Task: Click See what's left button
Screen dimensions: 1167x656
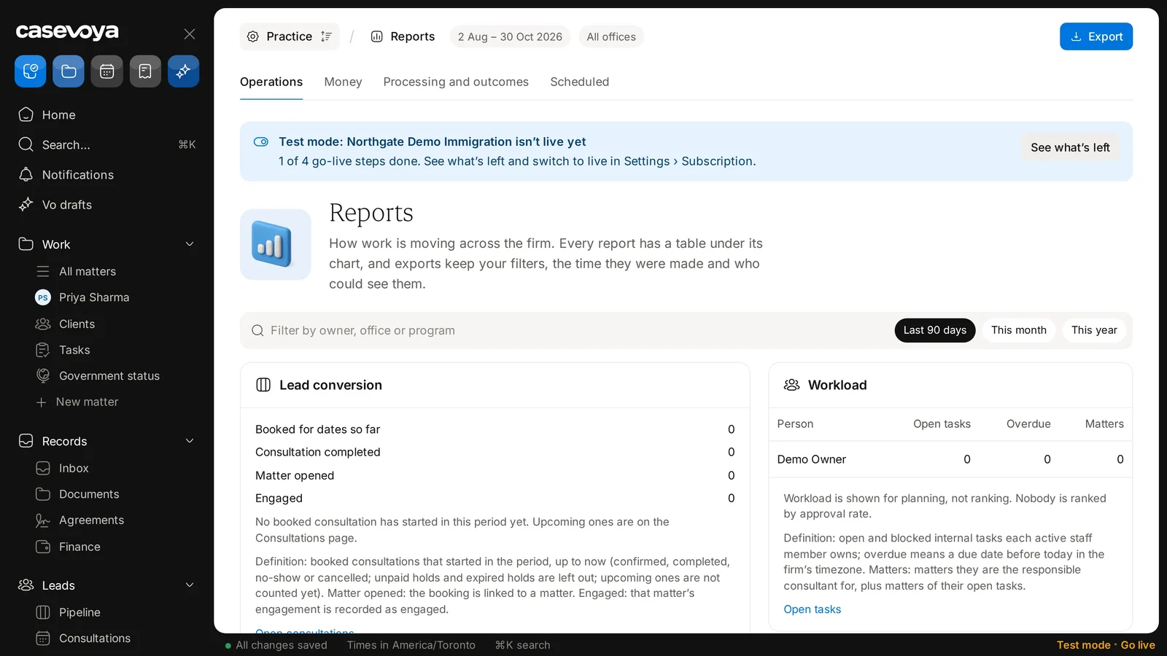Action: click(x=1070, y=147)
